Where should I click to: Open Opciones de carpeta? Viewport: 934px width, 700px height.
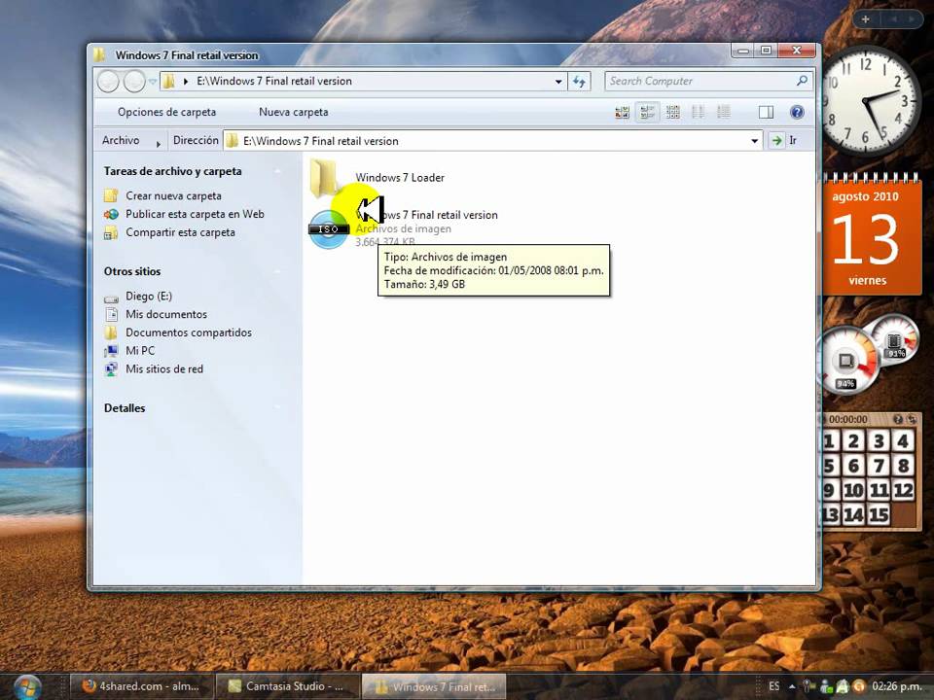click(166, 112)
